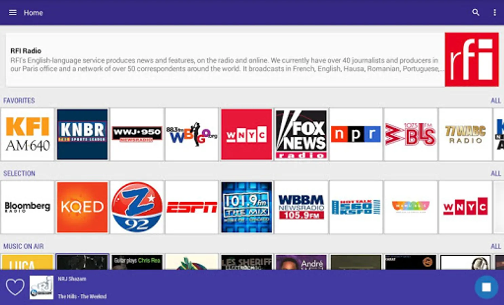The width and height of the screenshot is (504, 305).
Task: Play Fox News Radio station
Action: 301,134
